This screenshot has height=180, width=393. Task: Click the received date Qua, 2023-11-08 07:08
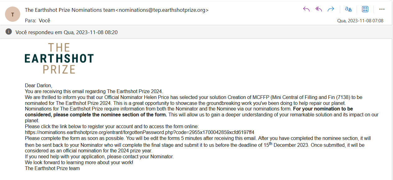tap(360, 21)
